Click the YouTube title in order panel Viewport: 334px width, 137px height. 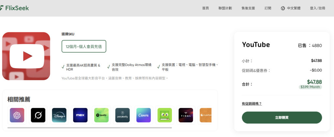coord(256,45)
